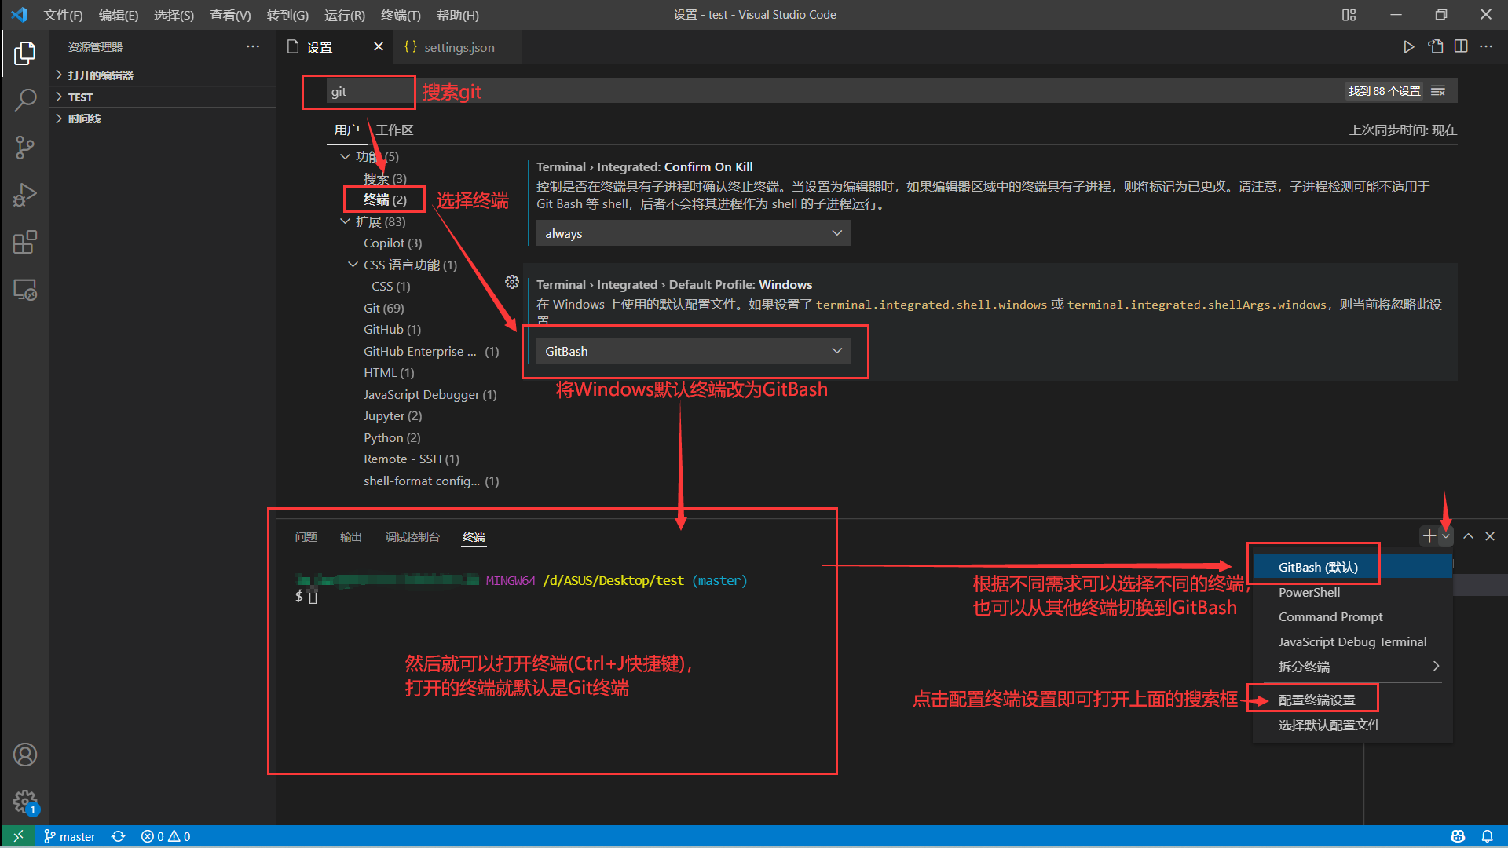The height and width of the screenshot is (848, 1508).
Task: Collapse the 扩展 (83) settings group
Action: point(345,222)
